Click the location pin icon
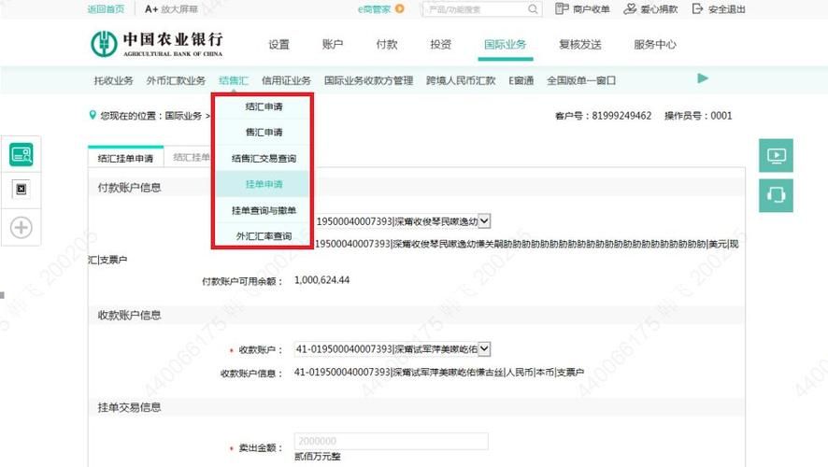This screenshot has width=828, height=467. pos(93,115)
